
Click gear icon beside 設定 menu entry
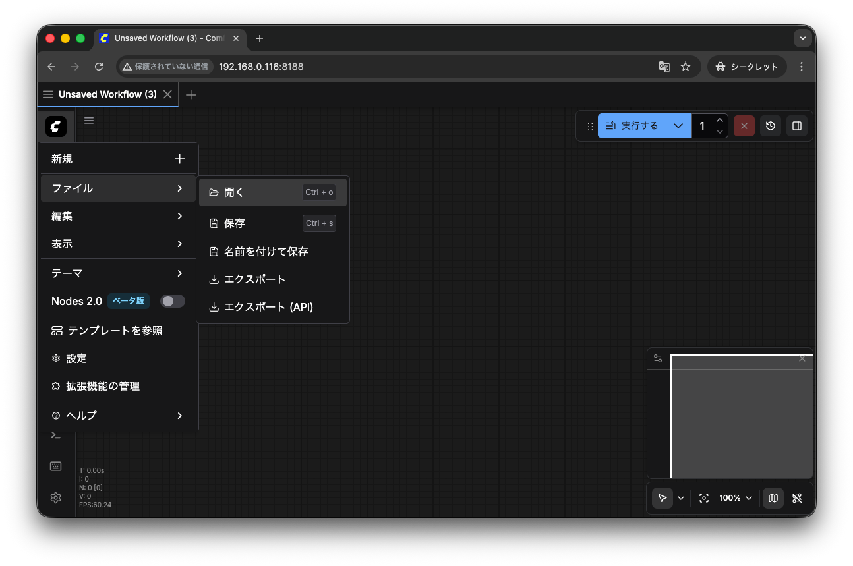click(56, 358)
